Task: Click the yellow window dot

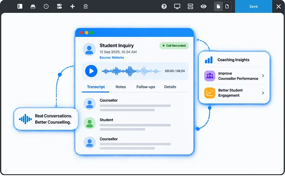Action: point(86,33)
